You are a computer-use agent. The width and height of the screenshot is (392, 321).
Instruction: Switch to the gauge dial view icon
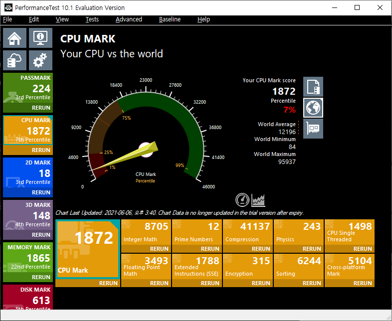tap(242, 200)
